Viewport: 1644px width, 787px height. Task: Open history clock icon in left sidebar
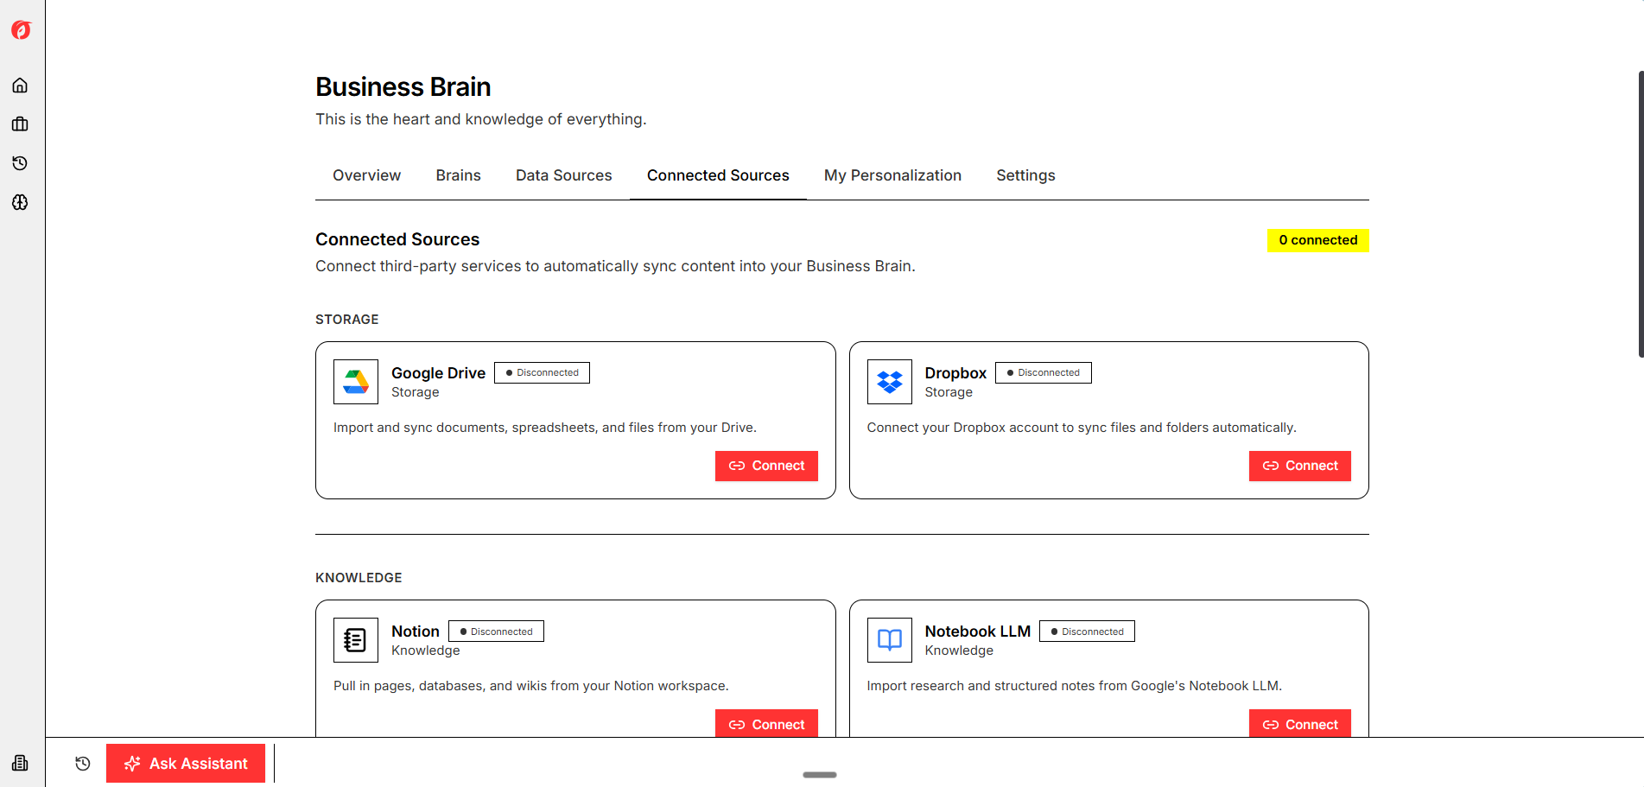coord(20,163)
